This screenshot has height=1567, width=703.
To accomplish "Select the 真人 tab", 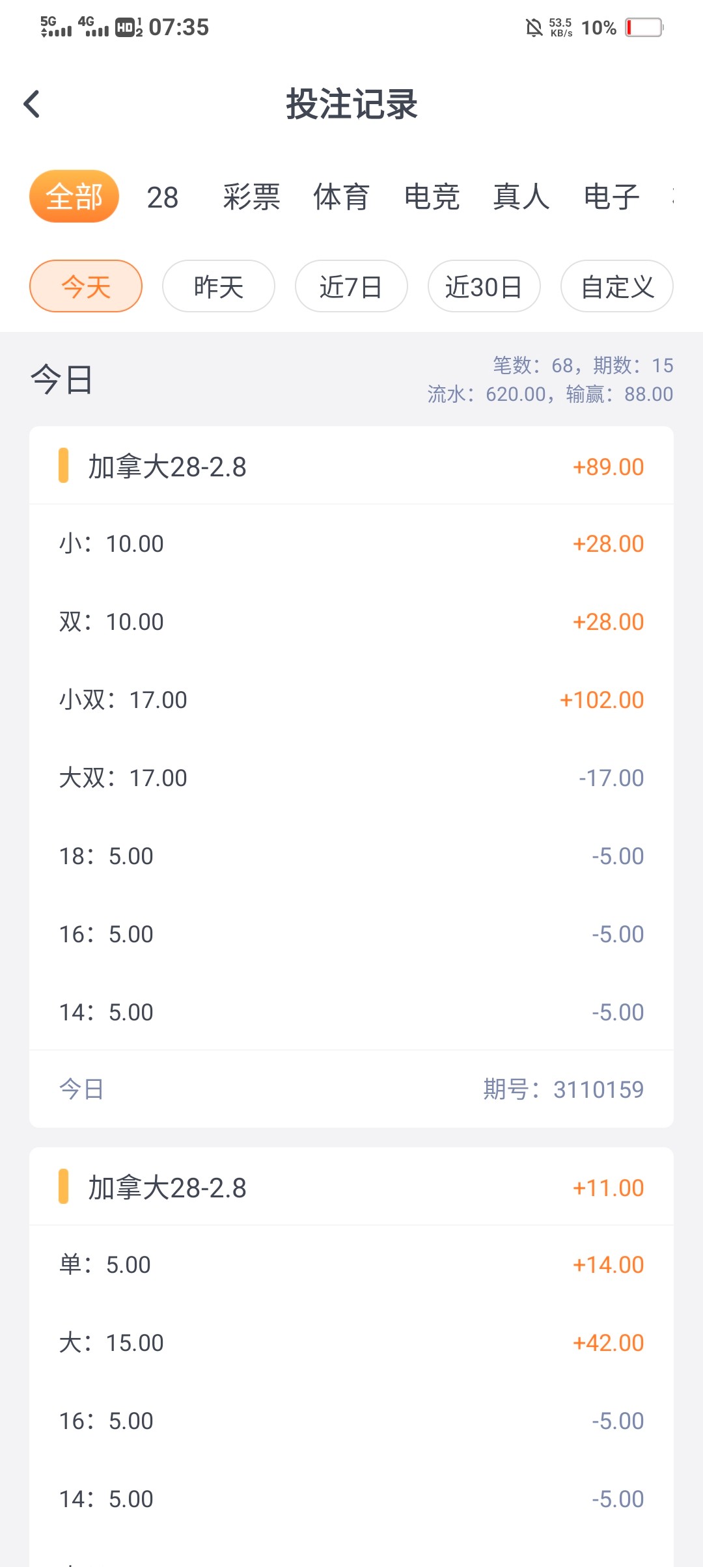I will 521,197.
